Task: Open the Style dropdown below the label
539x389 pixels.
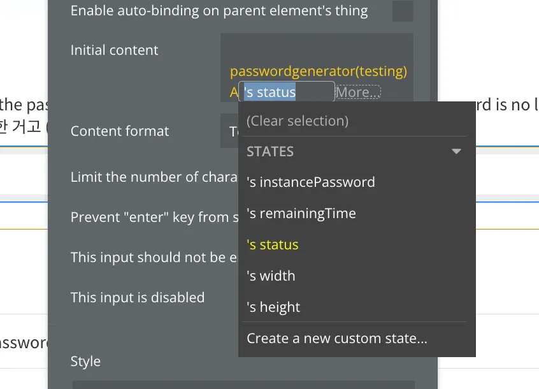Action: click(242, 384)
